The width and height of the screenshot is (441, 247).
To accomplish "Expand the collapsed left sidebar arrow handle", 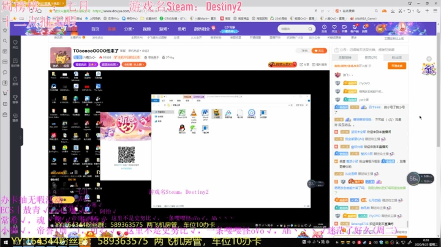I will click(21, 138).
